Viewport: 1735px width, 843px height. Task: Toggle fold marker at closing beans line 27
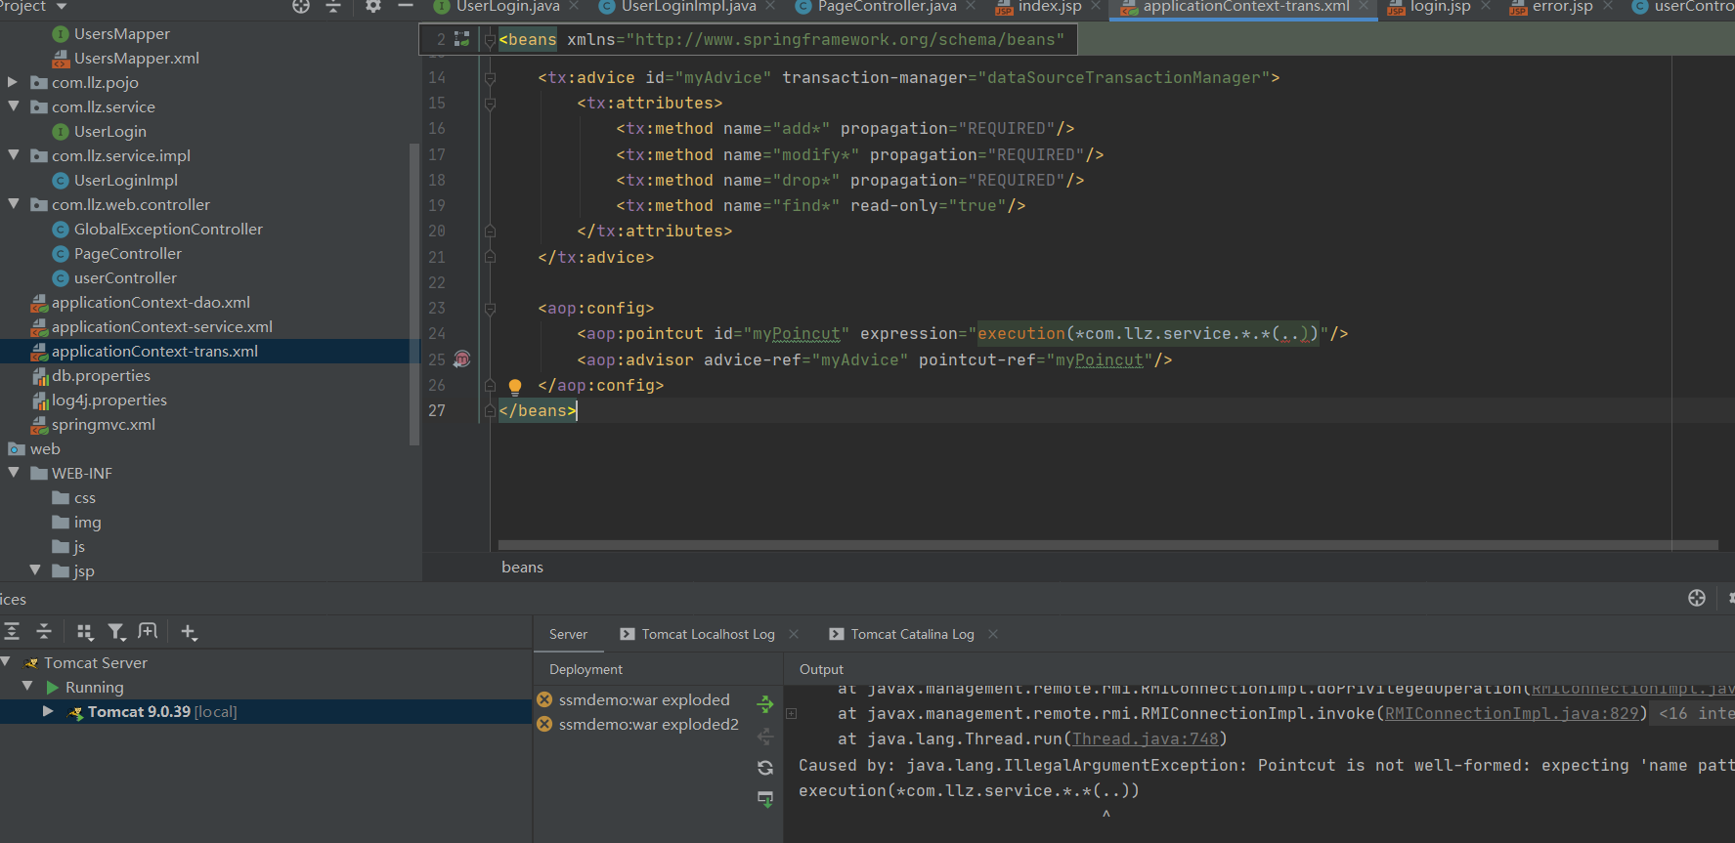491,411
